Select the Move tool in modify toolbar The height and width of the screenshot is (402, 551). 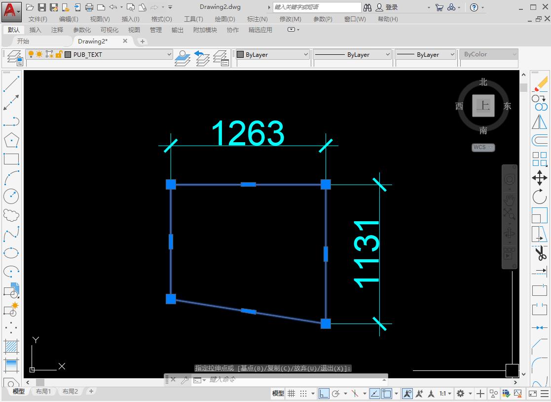tap(540, 178)
